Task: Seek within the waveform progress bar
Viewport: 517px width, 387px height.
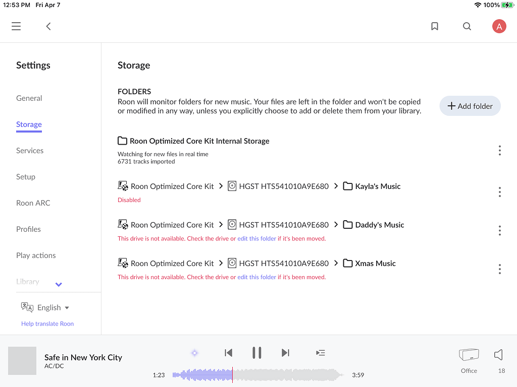Action: point(252,375)
